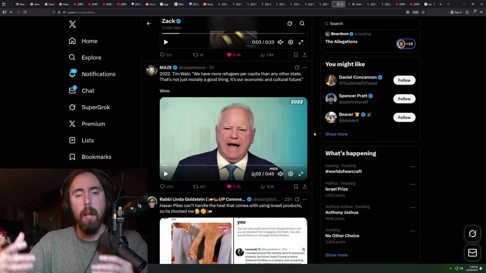Open more options for Israel Prize trend
The height and width of the screenshot is (273, 486).
coord(413,184)
